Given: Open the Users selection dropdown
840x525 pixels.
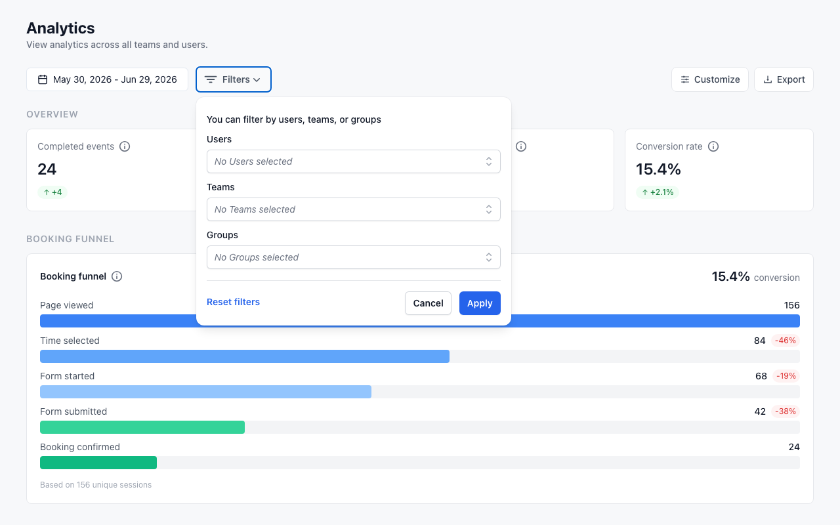Looking at the screenshot, I should point(354,161).
